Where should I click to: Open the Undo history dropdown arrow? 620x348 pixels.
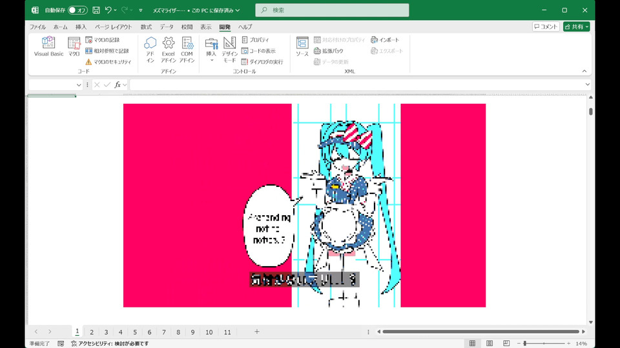(x=115, y=10)
